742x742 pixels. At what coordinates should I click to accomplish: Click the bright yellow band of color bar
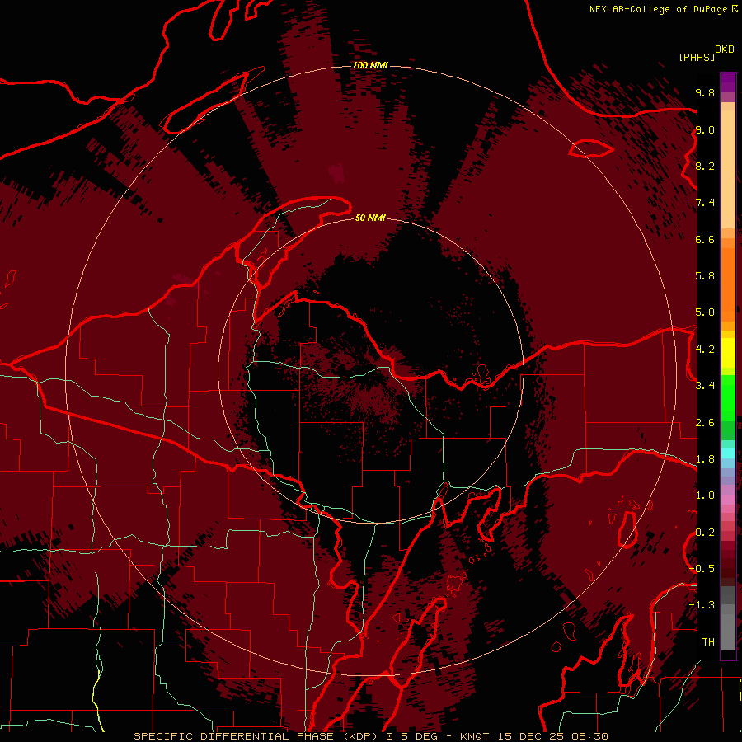pyautogui.click(x=728, y=353)
